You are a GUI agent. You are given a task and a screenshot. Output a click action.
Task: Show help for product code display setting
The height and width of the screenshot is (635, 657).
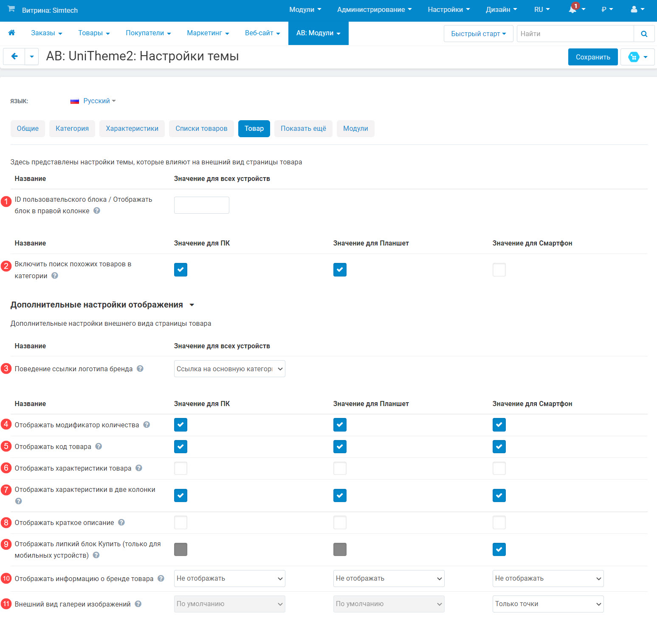(99, 446)
